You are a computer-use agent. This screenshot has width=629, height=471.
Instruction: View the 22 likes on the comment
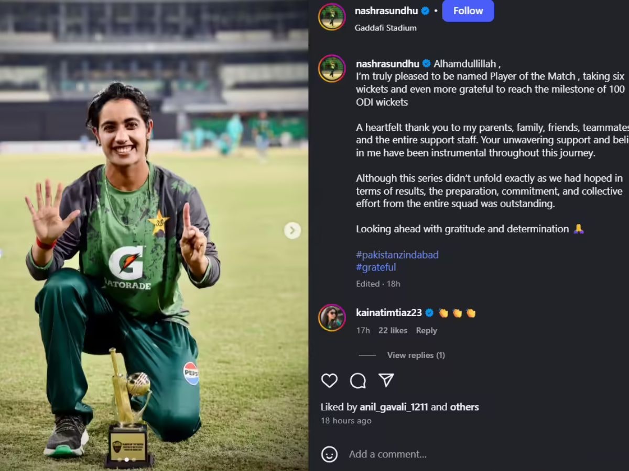[393, 330]
